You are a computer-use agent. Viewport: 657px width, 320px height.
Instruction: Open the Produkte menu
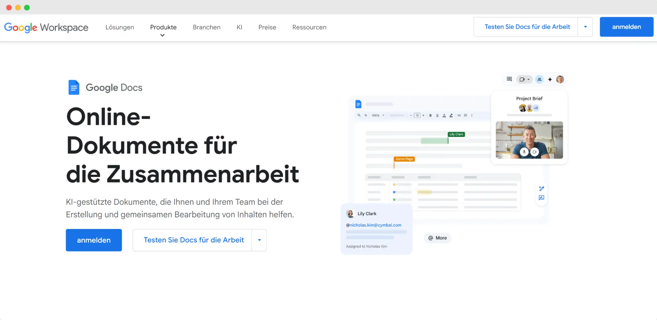point(163,27)
